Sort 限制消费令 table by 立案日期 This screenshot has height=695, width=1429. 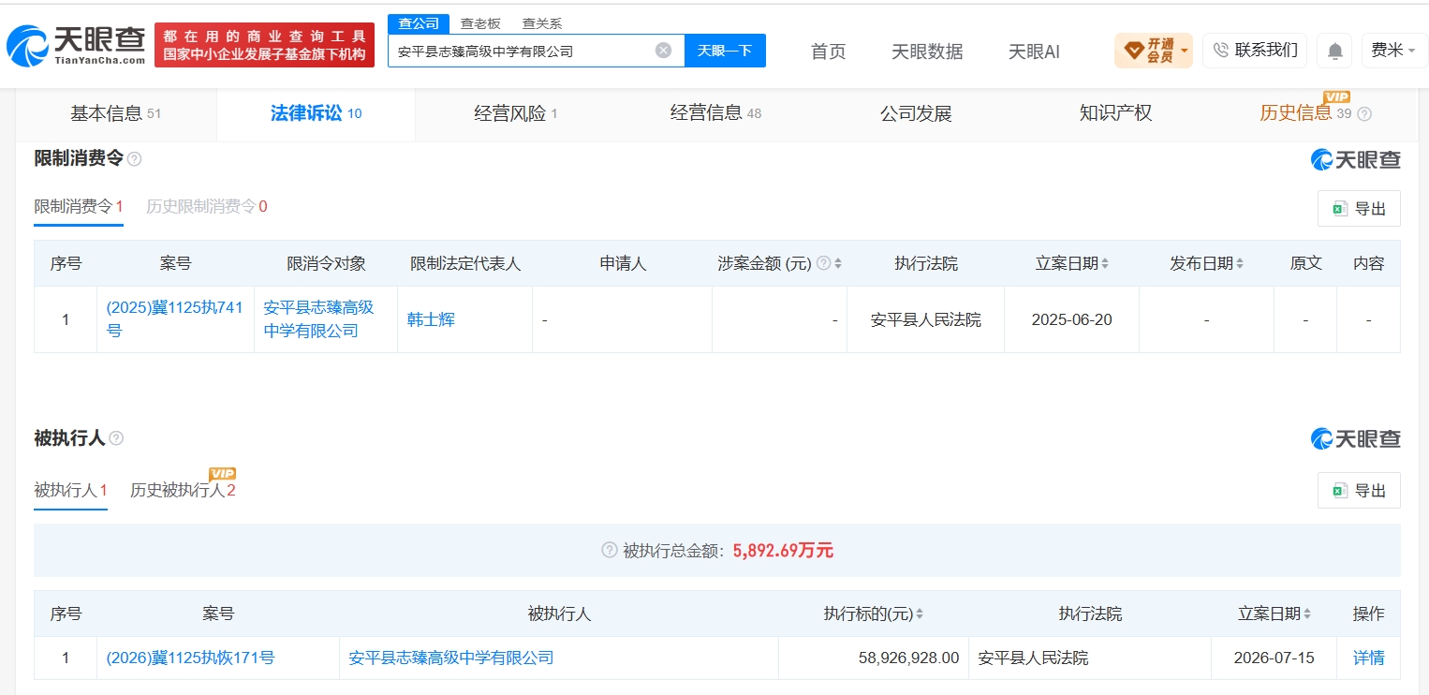coord(1105,264)
